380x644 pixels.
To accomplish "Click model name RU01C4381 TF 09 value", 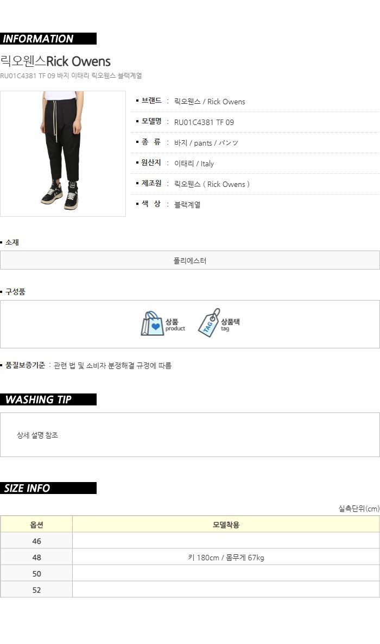I will tap(204, 122).
